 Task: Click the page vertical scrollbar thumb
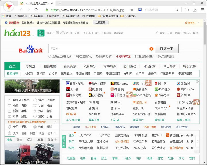point(205,34)
